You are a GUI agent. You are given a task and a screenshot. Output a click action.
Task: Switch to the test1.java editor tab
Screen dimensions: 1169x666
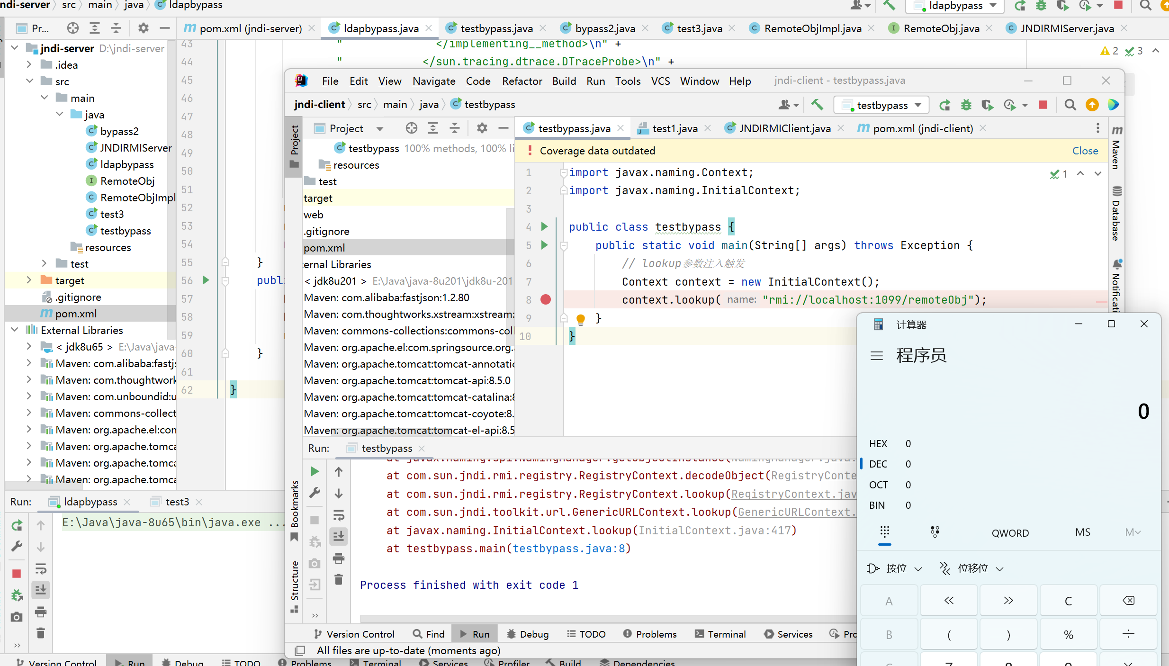674,128
